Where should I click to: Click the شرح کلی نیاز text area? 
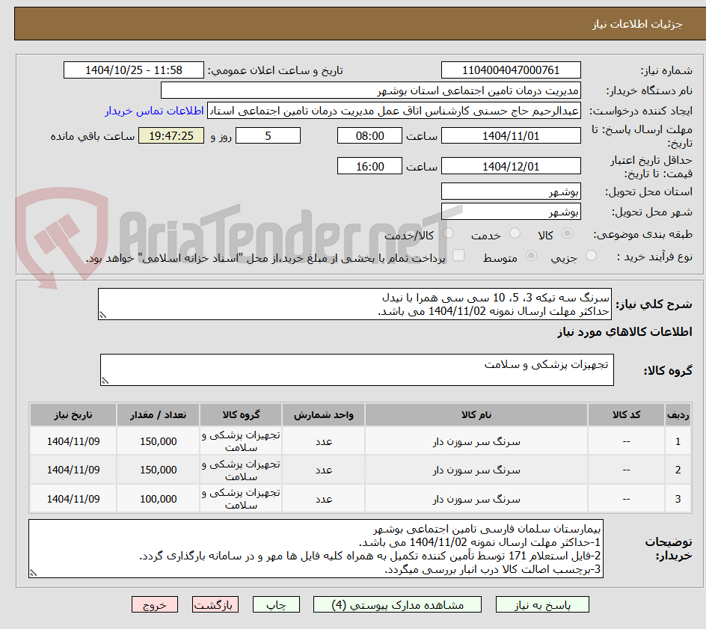tap(354, 304)
